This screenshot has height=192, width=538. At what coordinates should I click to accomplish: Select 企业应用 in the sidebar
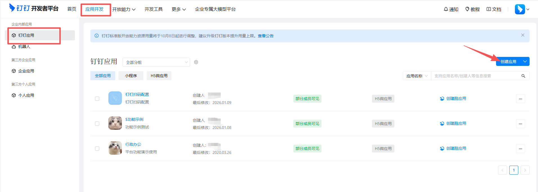40,71
